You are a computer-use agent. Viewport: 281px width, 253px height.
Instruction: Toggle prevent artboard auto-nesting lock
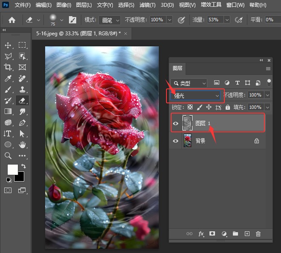click(x=218, y=107)
